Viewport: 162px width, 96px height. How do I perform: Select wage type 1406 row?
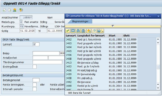101,55
